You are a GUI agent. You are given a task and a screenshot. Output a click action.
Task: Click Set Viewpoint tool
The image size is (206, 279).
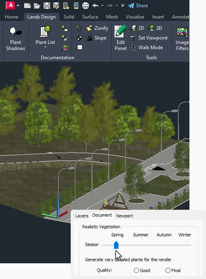pos(149,38)
